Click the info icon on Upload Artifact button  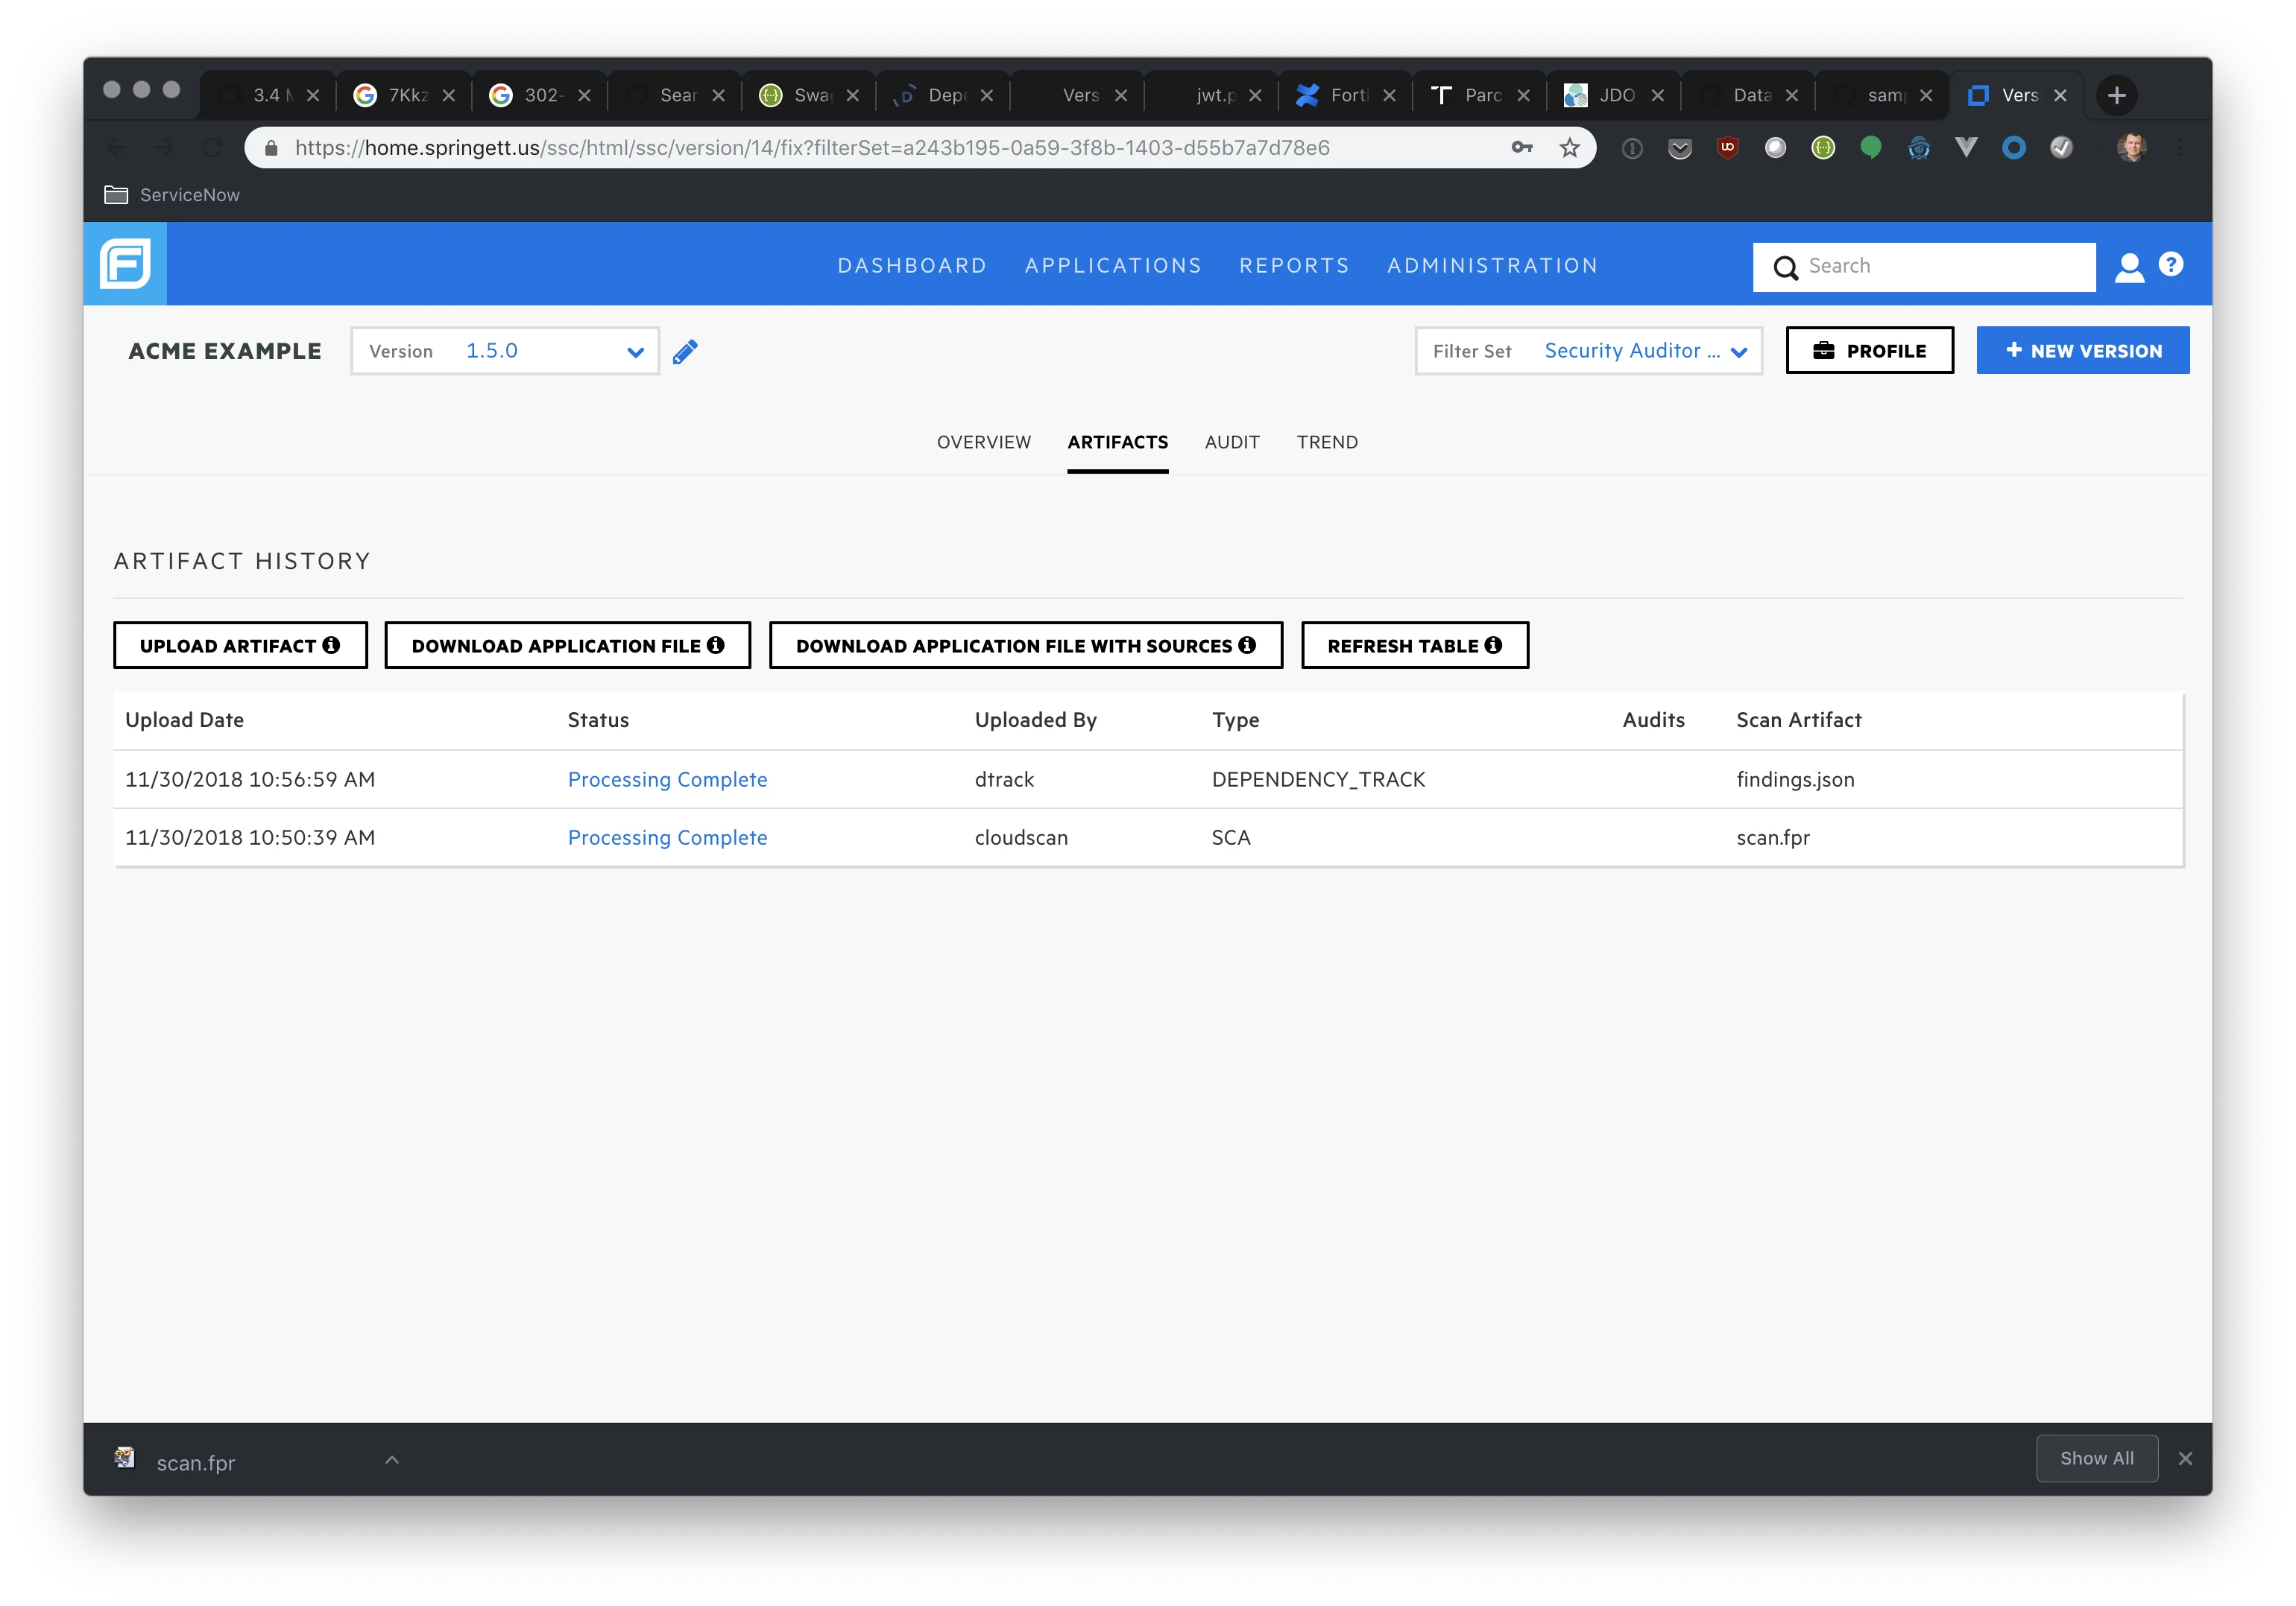(x=332, y=644)
